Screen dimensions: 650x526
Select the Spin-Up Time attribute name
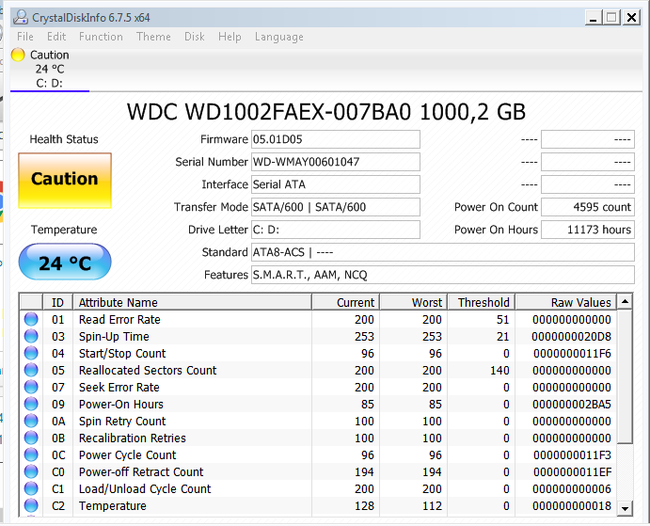(114, 337)
